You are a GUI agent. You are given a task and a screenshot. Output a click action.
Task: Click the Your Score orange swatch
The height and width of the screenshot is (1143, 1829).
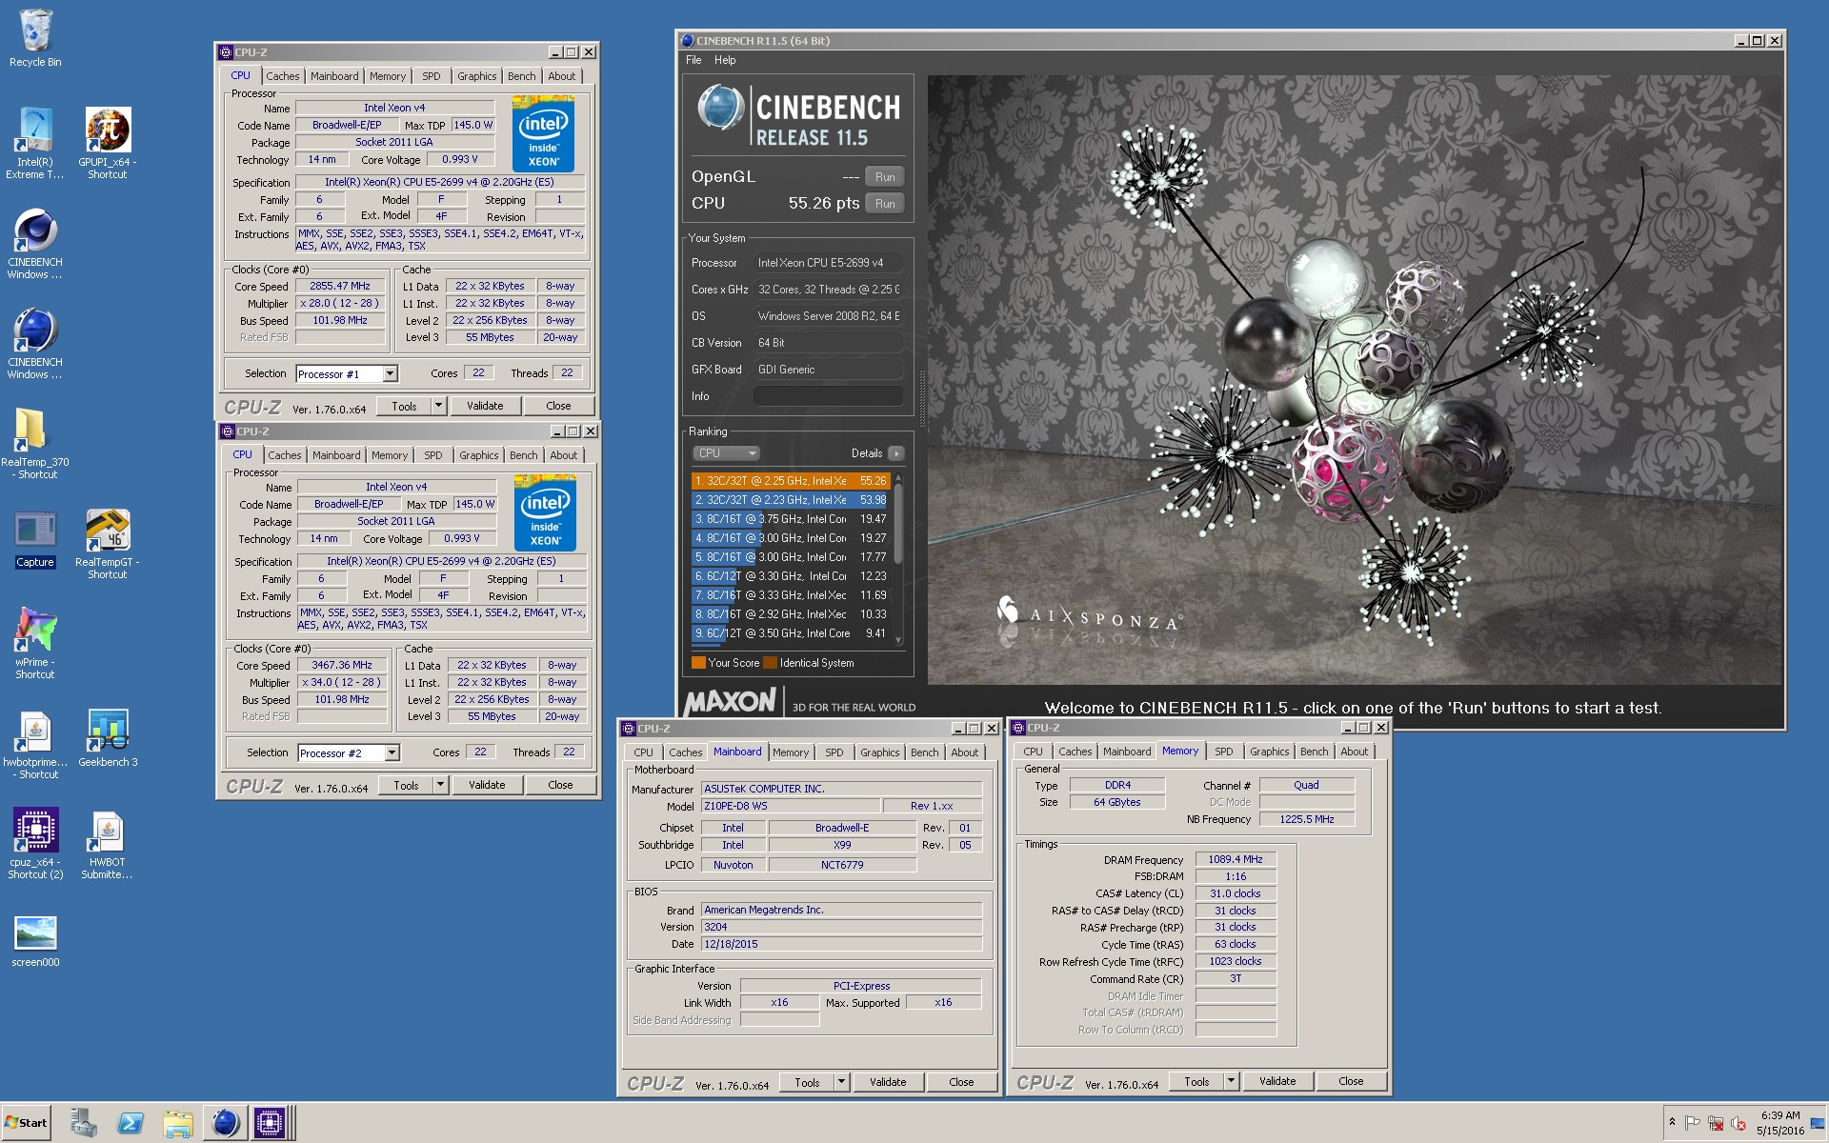tap(698, 663)
